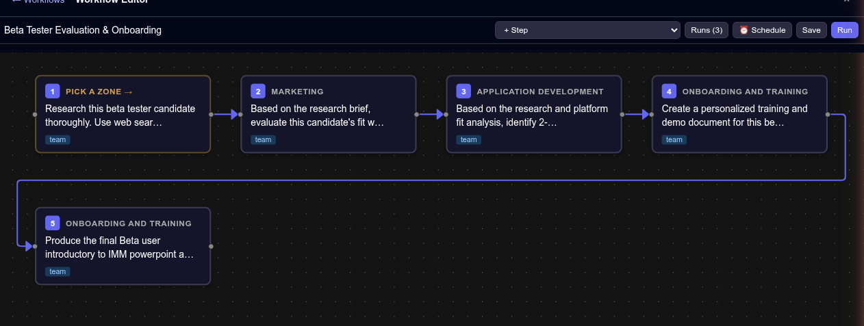The image size is (864, 326).
Task: Open the Runs (3) list
Action: [707, 30]
